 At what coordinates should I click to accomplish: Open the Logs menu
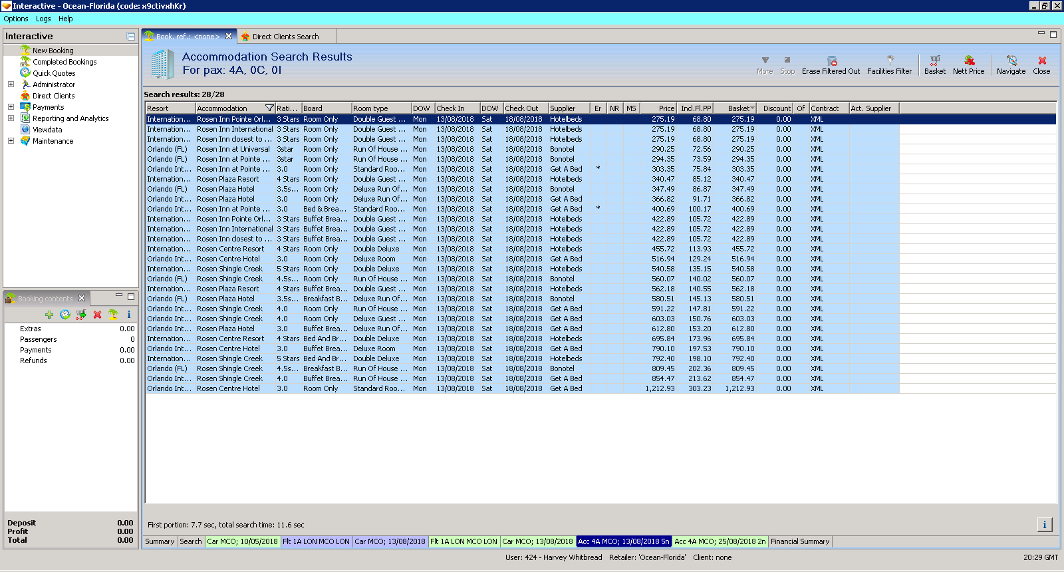pos(43,19)
